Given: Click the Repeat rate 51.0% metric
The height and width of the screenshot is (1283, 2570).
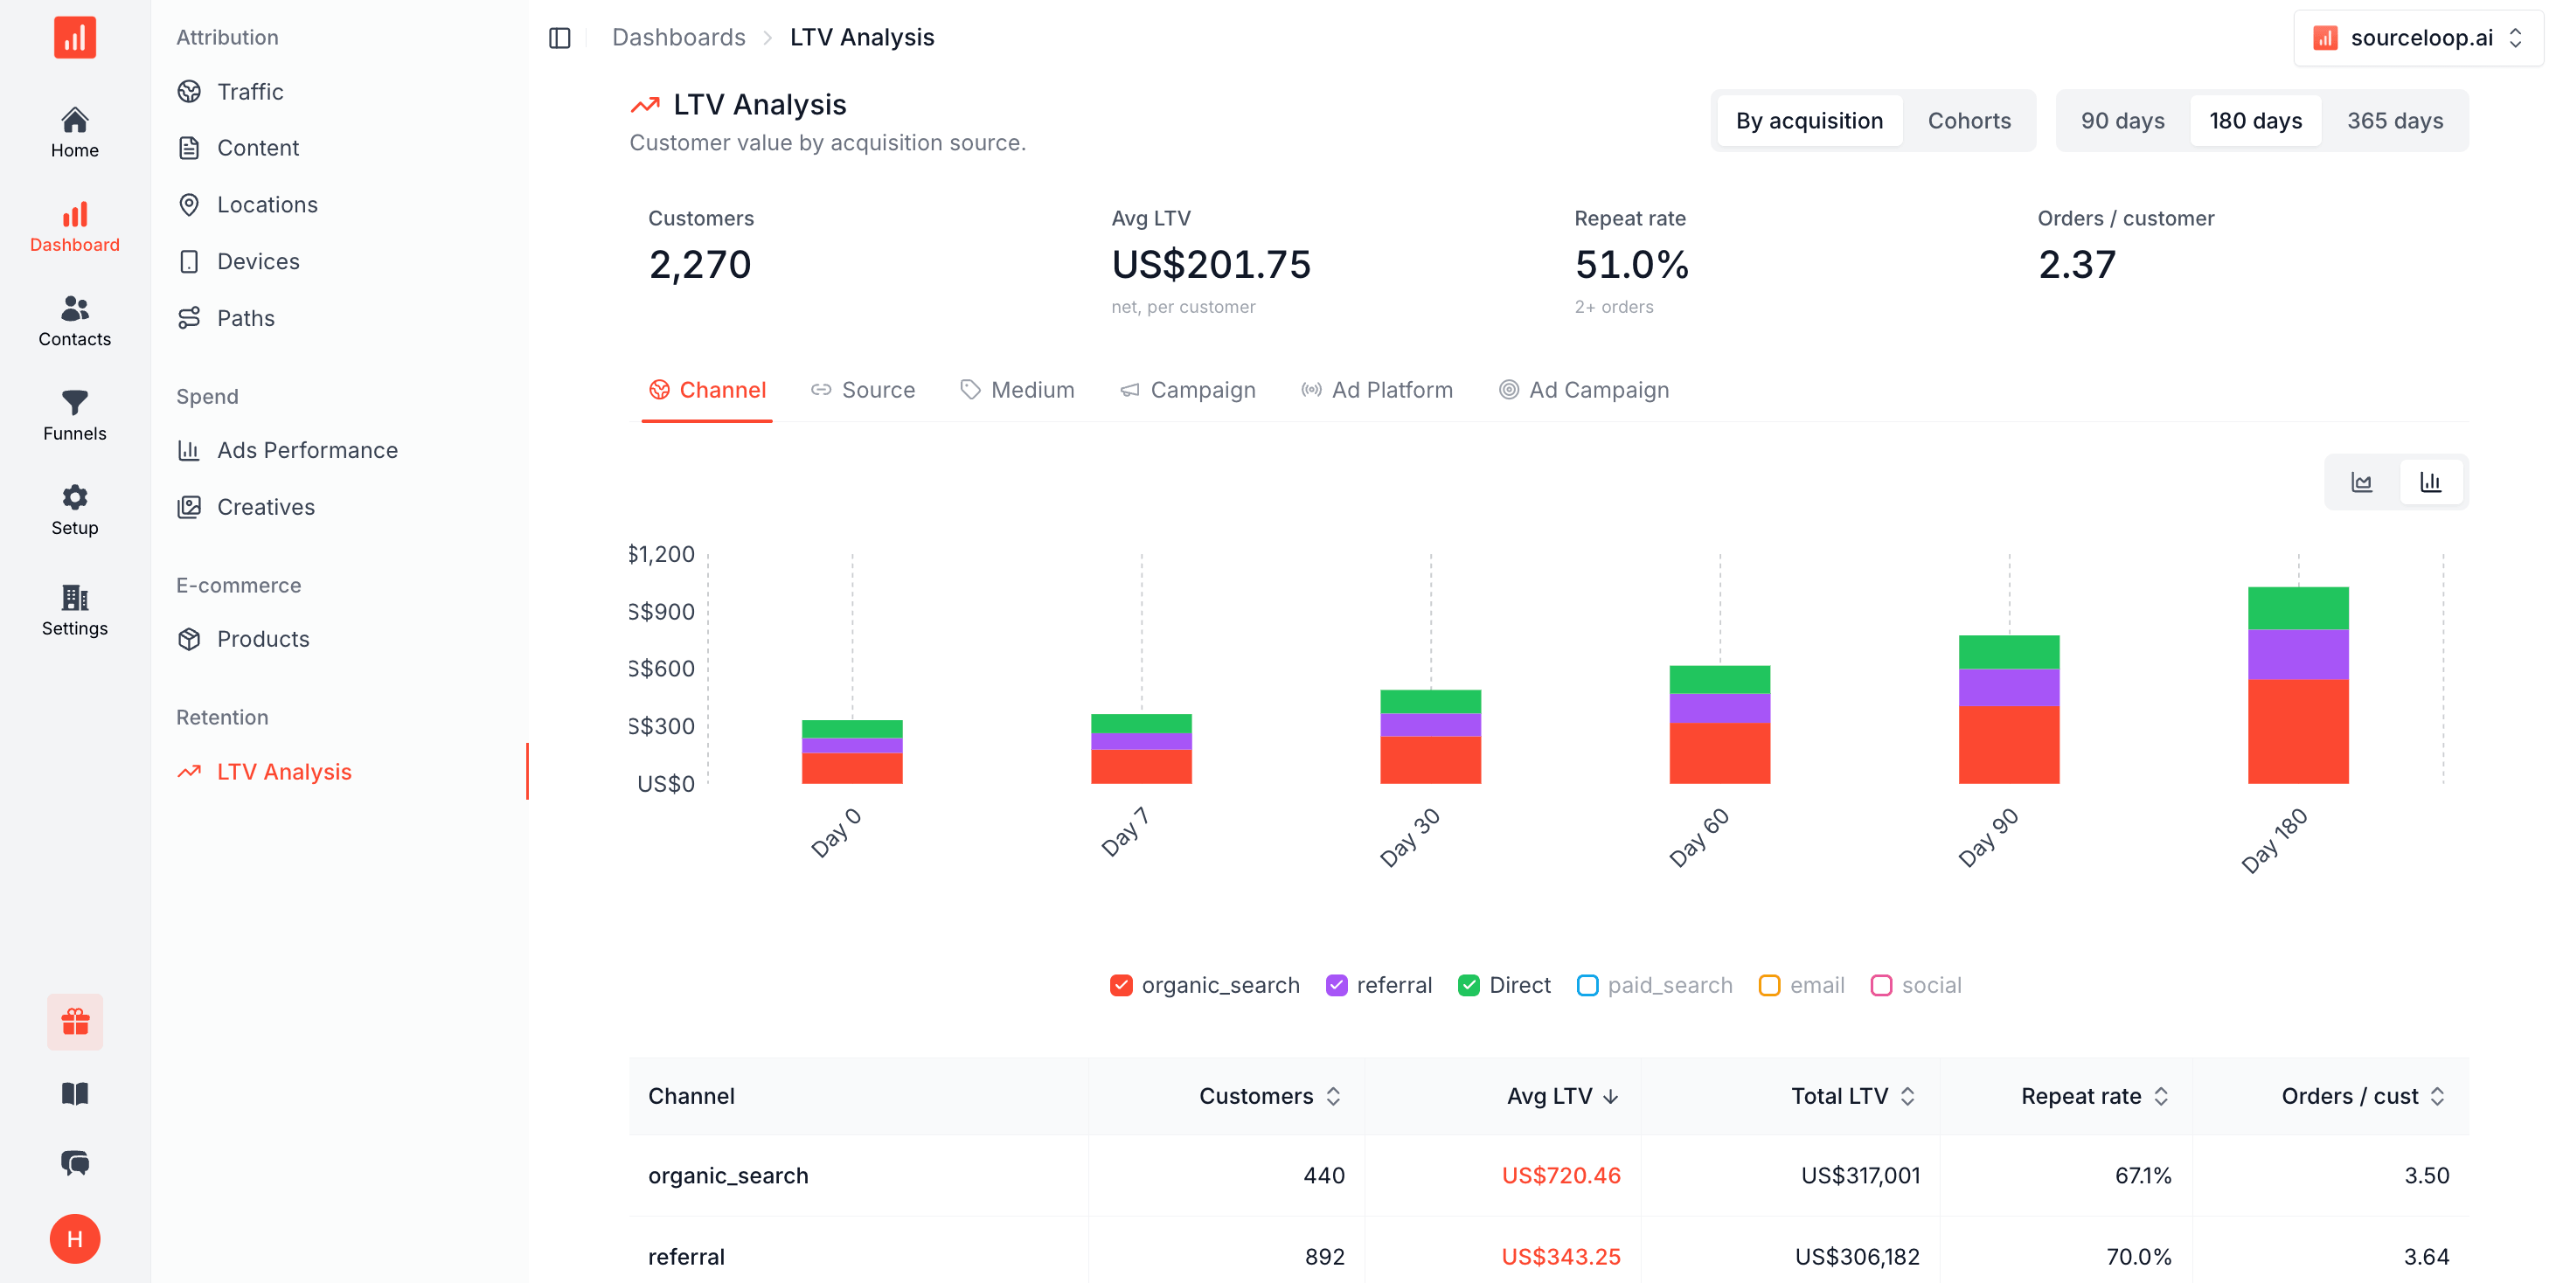Looking at the screenshot, I should click(1631, 265).
